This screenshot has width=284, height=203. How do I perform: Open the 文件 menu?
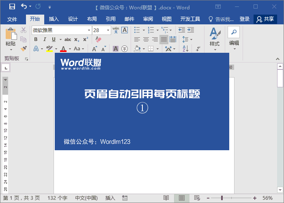(12, 19)
